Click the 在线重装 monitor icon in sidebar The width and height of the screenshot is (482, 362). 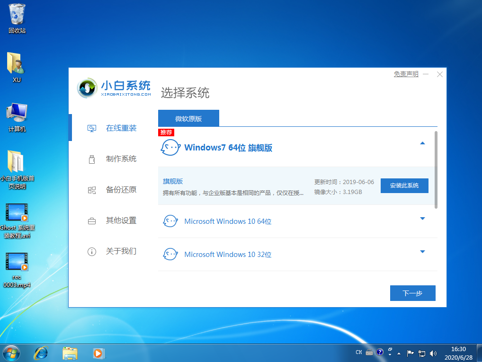(92, 128)
